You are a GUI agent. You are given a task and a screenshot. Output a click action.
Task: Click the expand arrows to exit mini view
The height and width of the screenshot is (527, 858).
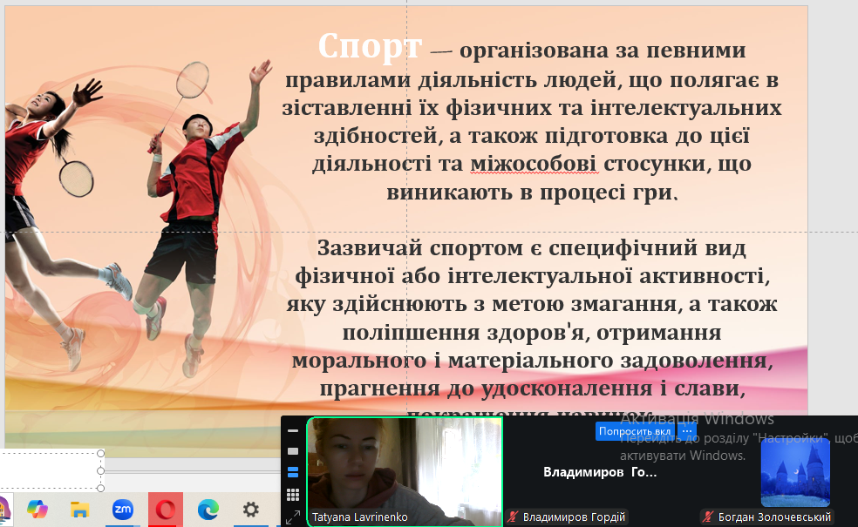(293, 517)
